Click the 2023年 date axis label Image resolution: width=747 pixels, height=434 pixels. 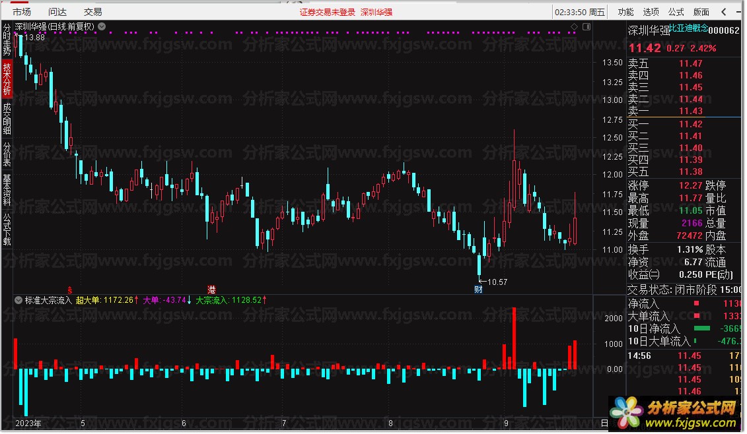tap(28, 423)
